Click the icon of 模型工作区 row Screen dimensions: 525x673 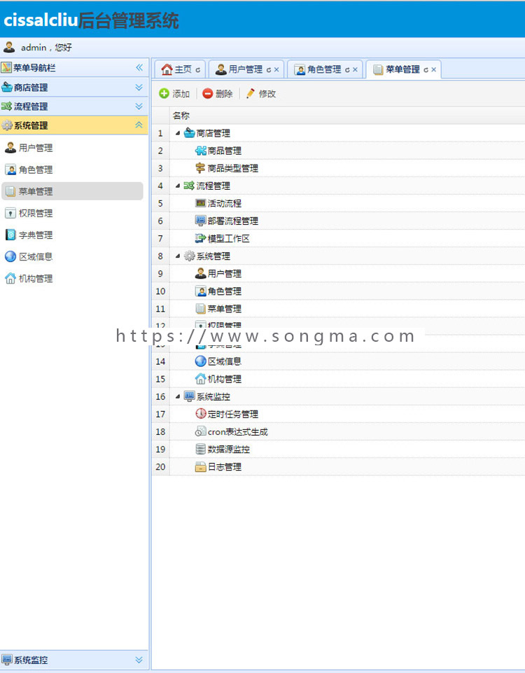point(200,238)
